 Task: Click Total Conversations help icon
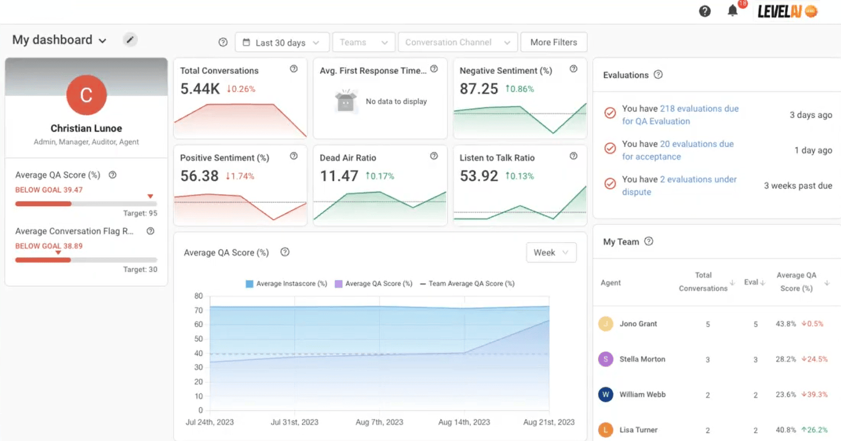[x=294, y=69]
